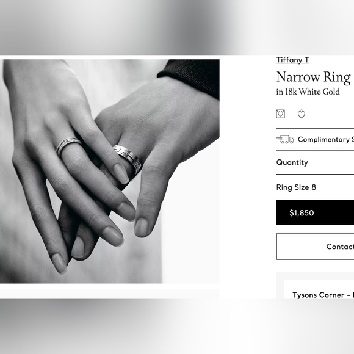Click the next image strip below photo
This screenshot has width=354, height=354.
tap(110, 294)
